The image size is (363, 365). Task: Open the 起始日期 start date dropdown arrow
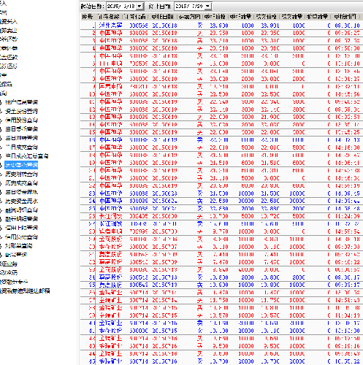point(140,7)
